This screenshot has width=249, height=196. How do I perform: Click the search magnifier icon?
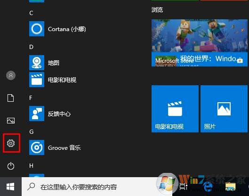coord(31,187)
